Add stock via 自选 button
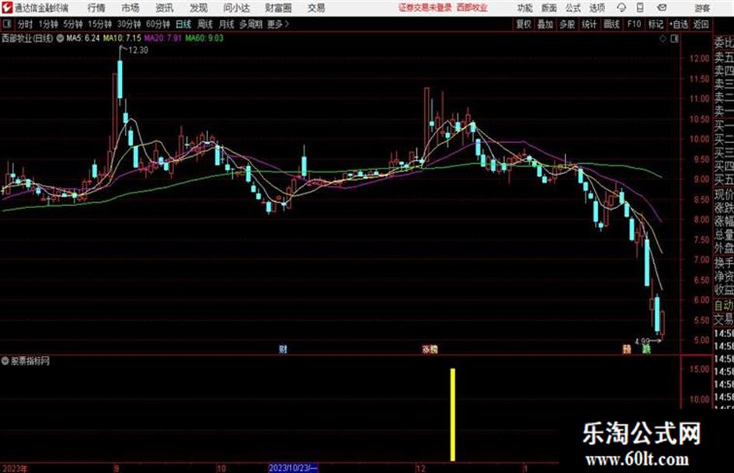 678,24
